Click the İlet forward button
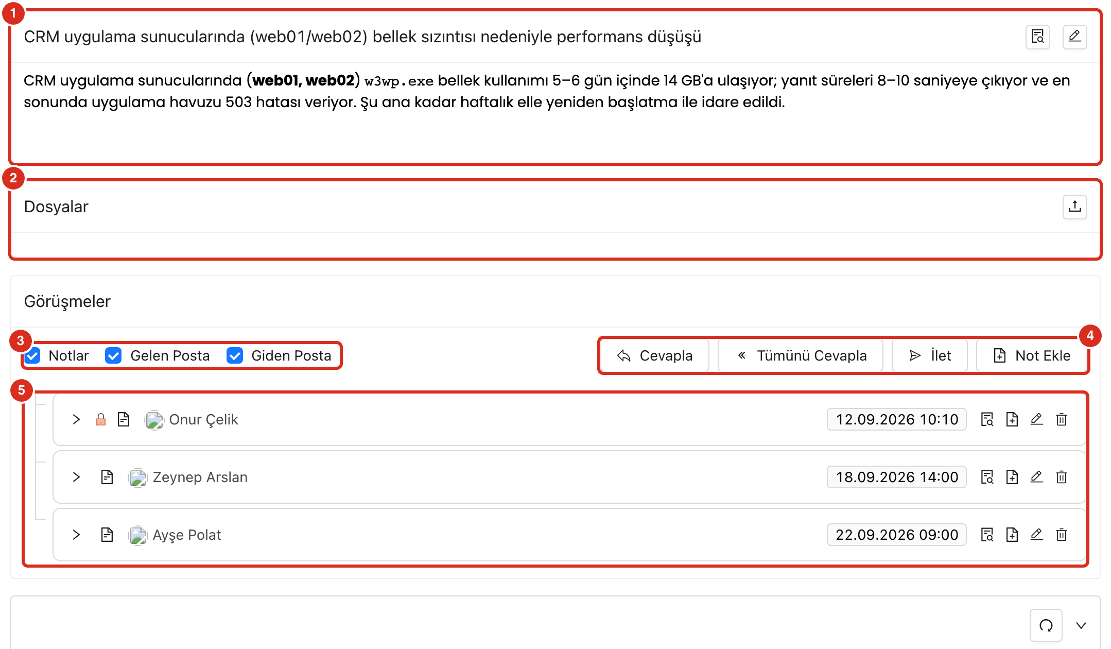 pos(930,356)
